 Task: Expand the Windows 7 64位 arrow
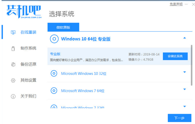pyautogui.click(x=185, y=89)
